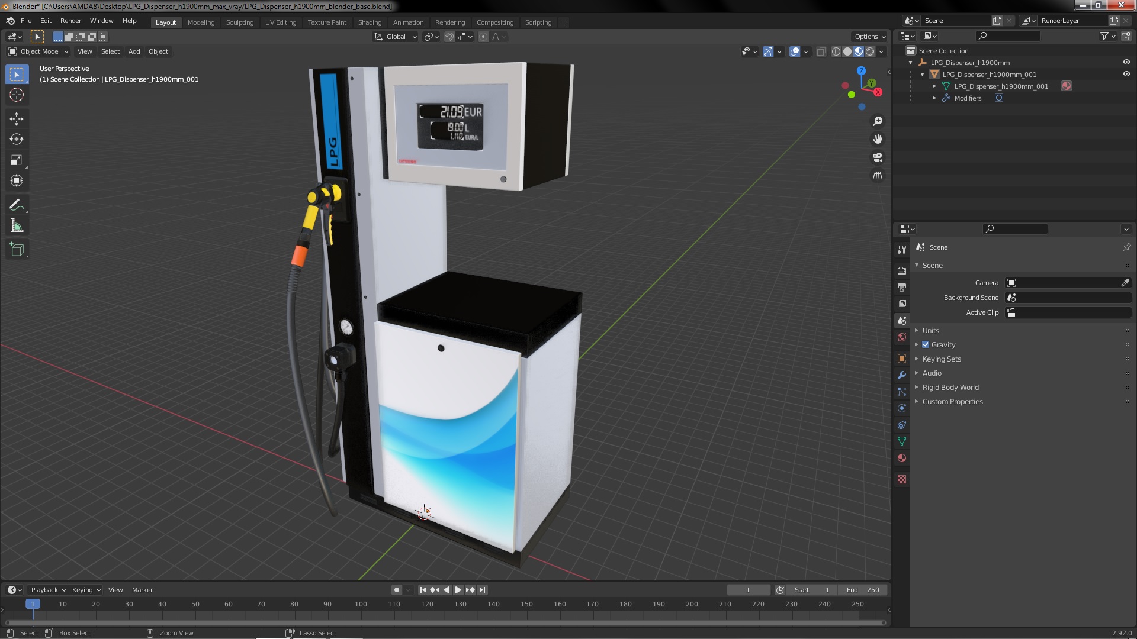This screenshot has width=1137, height=639.
Task: Expand the Modifiers tree item
Action: [x=934, y=98]
